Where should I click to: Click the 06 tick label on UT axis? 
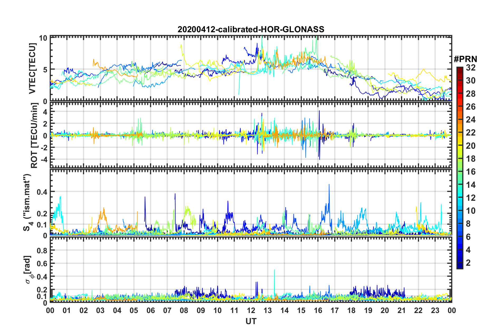(x=150, y=310)
